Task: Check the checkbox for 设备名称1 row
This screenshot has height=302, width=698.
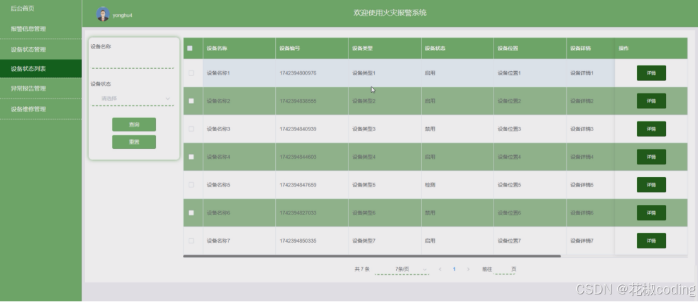Action: 191,73
